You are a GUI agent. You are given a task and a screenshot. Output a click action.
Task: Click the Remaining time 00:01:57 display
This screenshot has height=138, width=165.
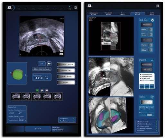[42, 77]
